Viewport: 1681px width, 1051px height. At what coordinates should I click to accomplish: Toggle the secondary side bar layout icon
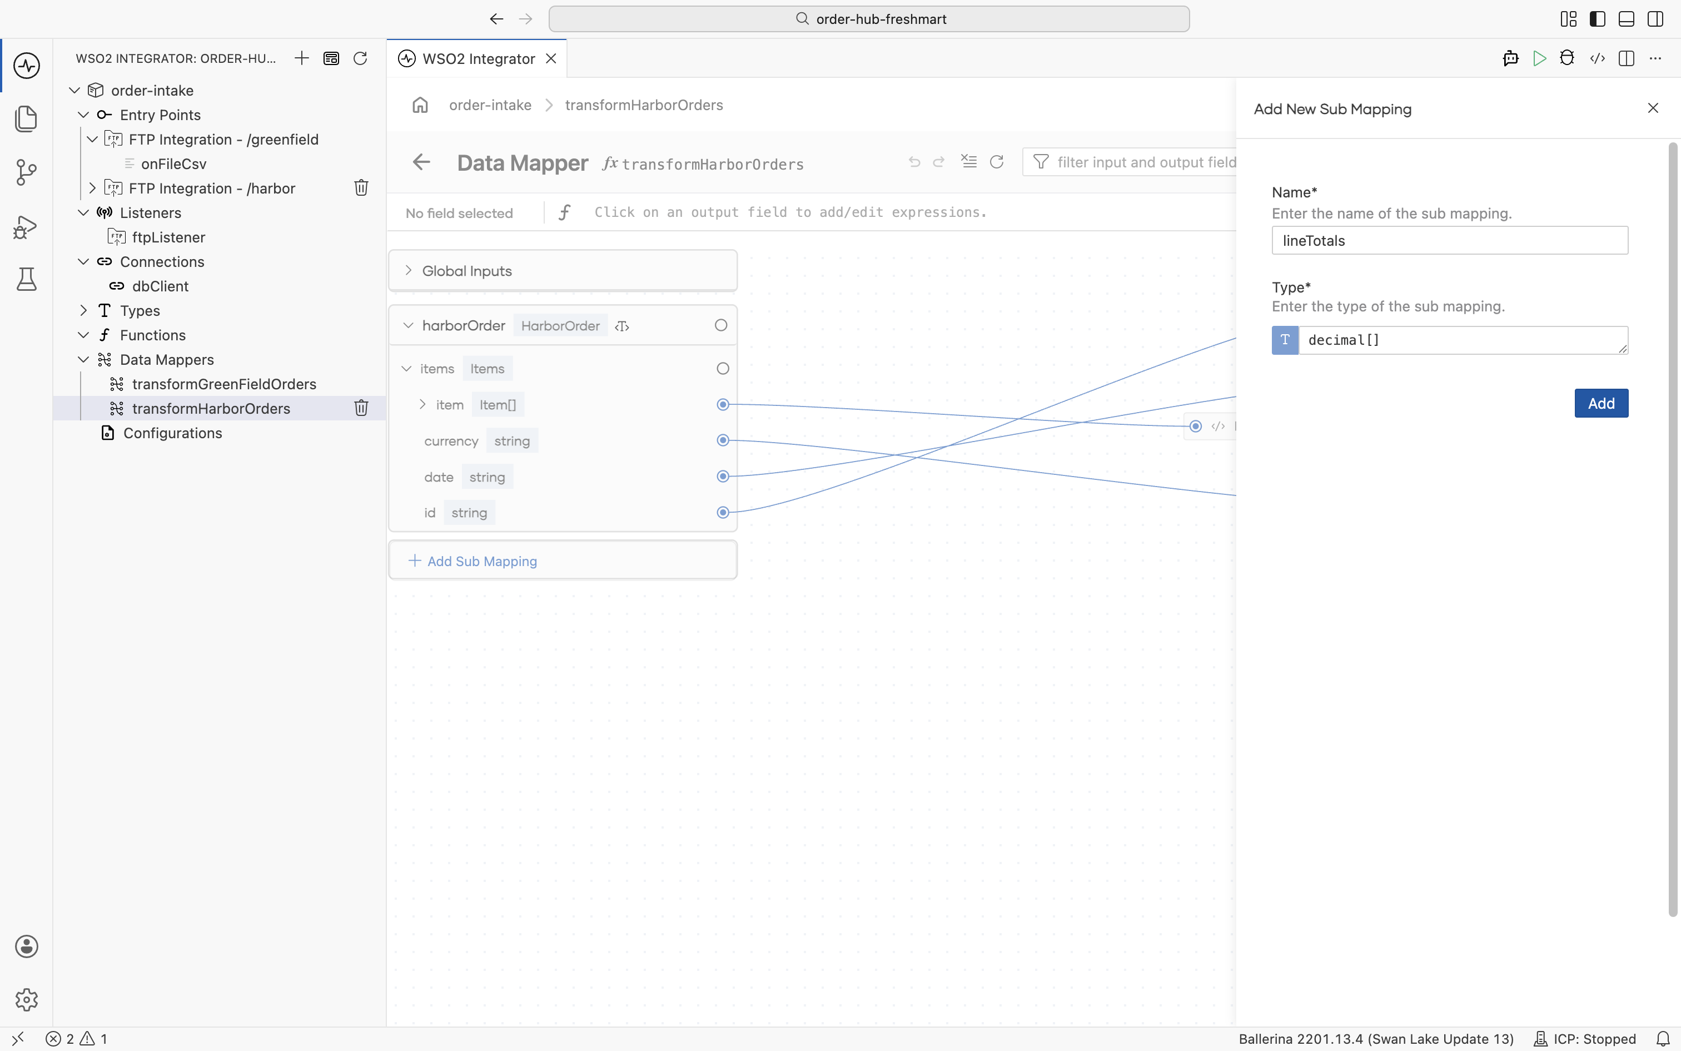pos(1655,19)
